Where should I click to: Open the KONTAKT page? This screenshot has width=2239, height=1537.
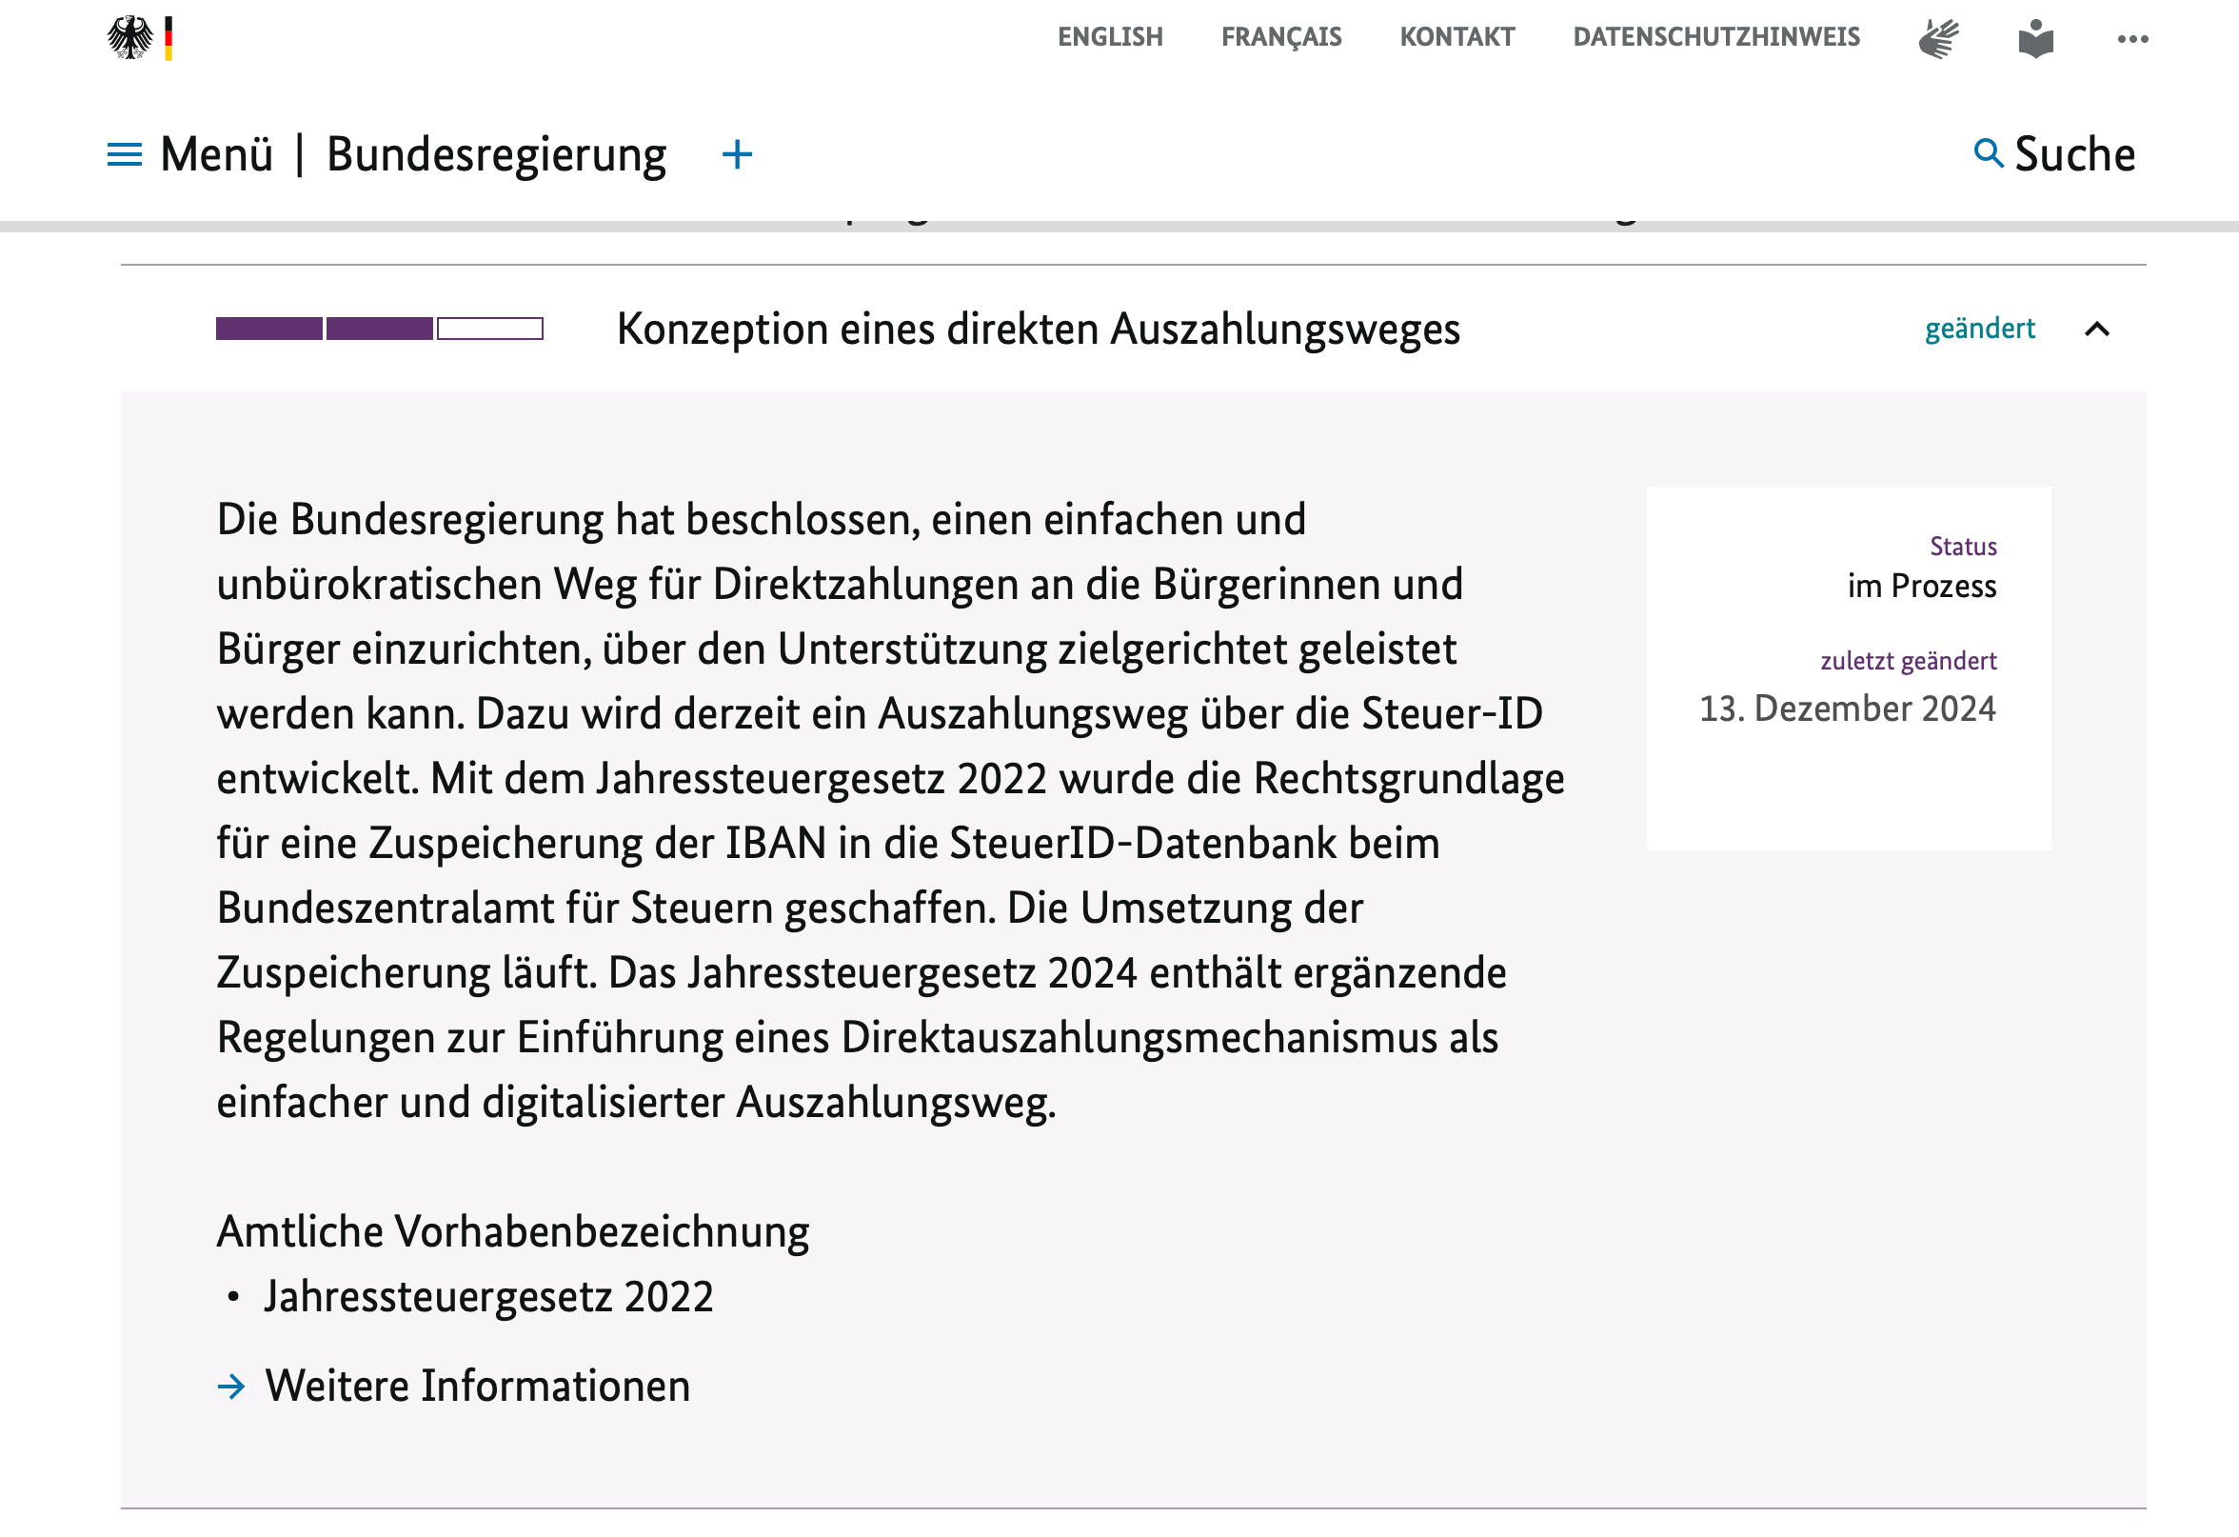[1456, 36]
